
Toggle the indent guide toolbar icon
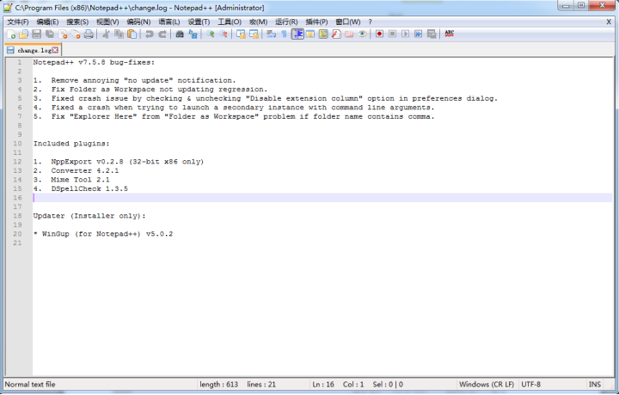(297, 34)
